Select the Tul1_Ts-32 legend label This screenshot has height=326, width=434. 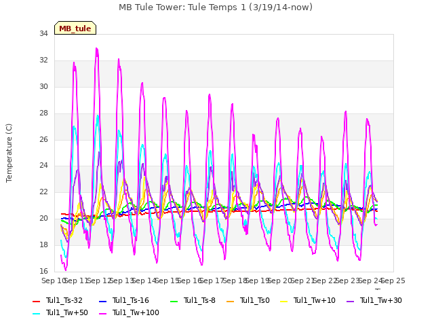(64, 300)
